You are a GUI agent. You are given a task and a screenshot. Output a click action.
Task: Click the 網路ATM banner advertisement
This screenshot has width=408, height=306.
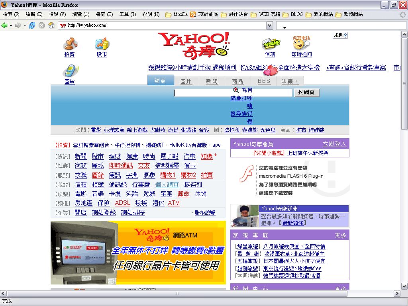coord(138,252)
